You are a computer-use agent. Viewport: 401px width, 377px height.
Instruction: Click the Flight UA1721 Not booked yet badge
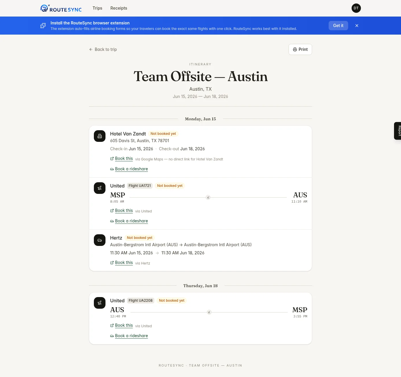pyautogui.click(x=170, y=186)
